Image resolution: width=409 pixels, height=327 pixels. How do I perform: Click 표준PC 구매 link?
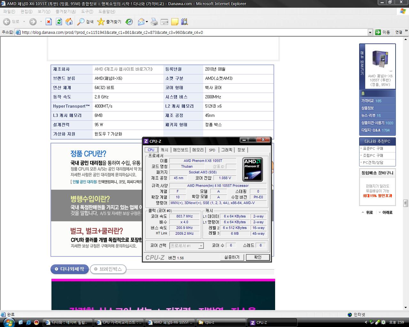coord(373,148)
